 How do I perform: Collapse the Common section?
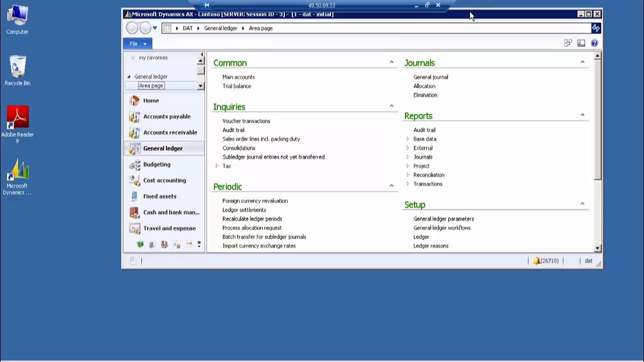391,62
